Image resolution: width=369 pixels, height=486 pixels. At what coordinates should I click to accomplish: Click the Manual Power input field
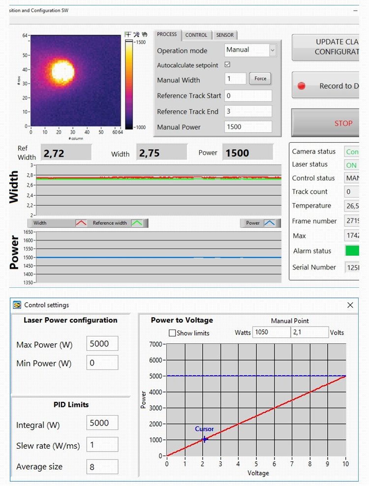tap(248, 127)
